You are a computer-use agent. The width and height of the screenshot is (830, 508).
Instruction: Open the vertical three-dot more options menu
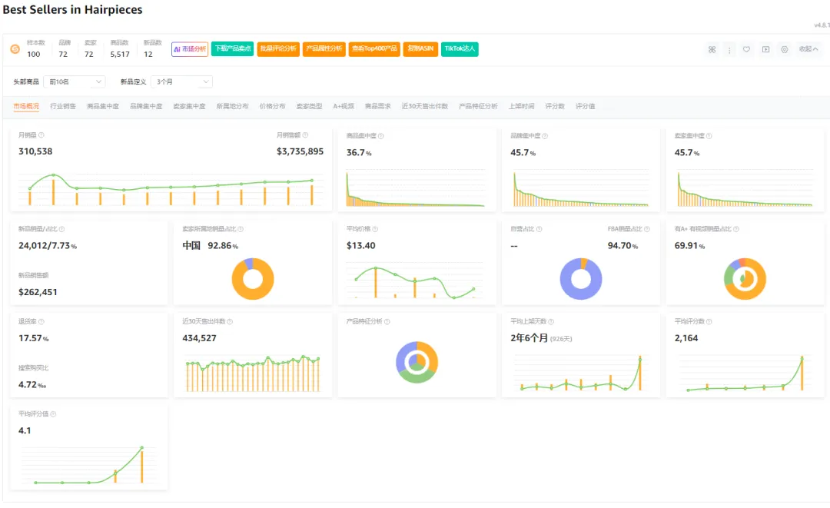pyautogui.click(x=729, y=49)
